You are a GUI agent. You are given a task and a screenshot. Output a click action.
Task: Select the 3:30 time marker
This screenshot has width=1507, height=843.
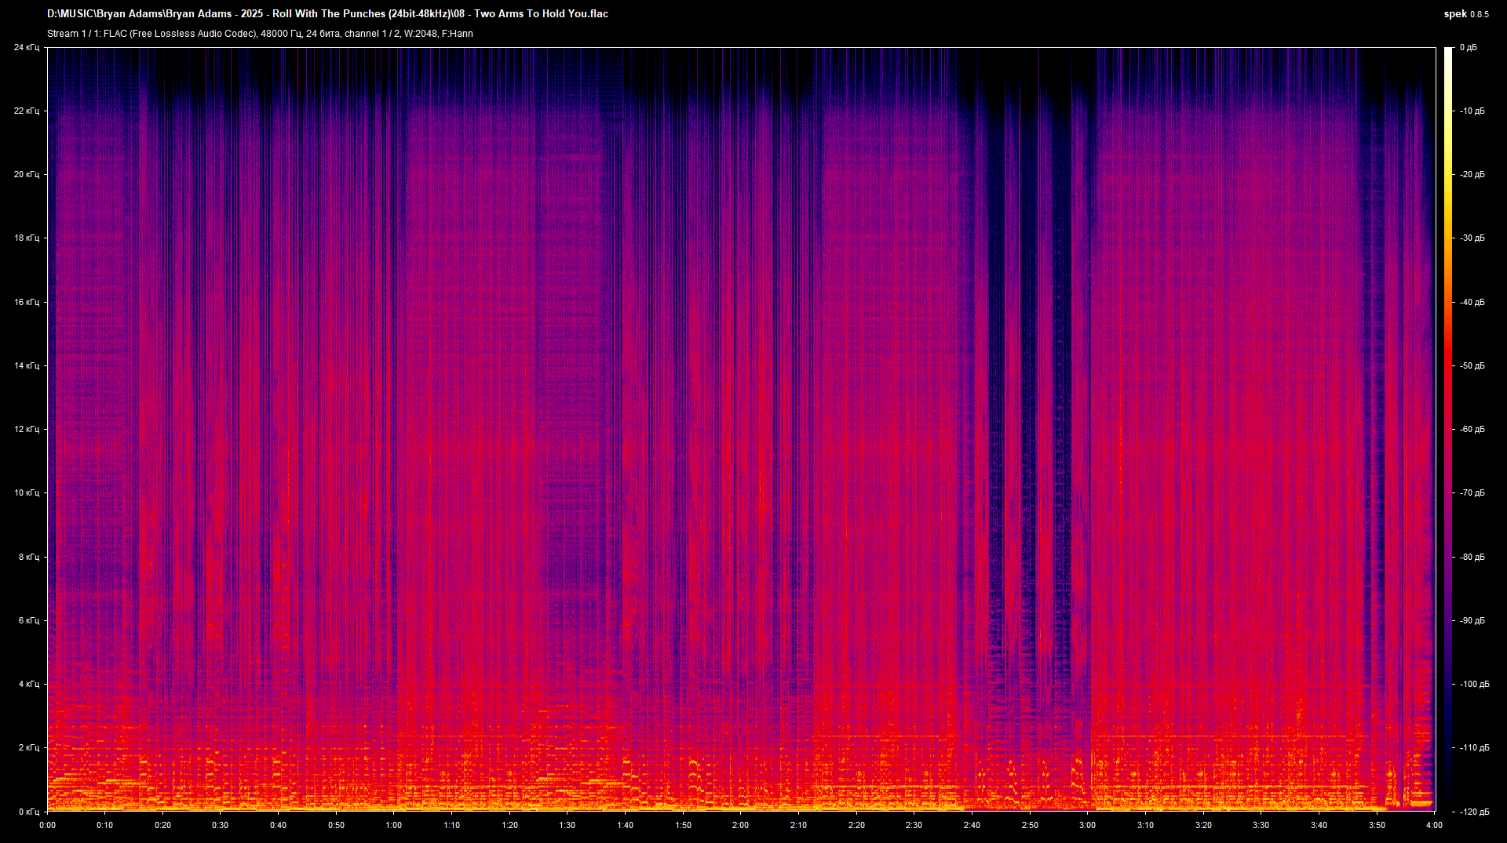[x=1261, y=825]
